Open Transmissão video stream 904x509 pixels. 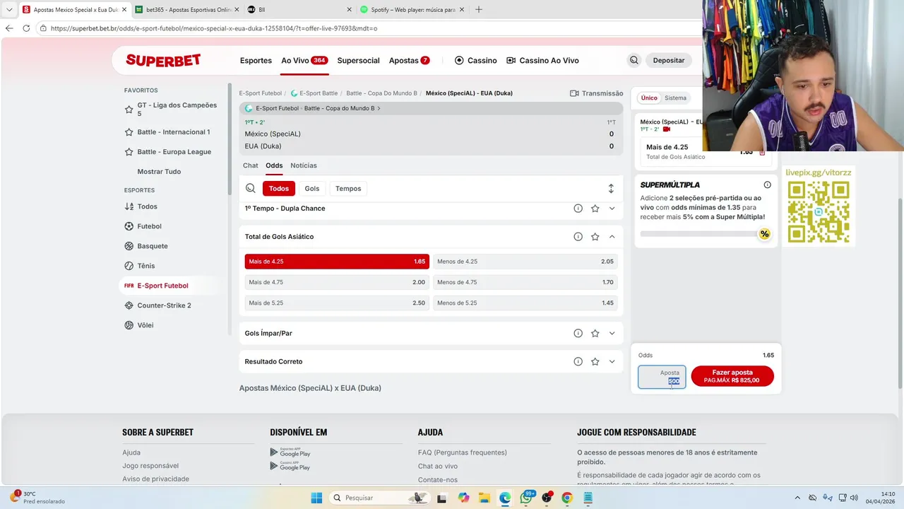click(596, 93)
